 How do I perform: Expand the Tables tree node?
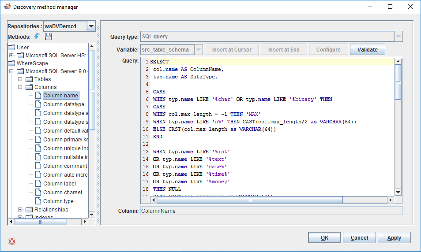tap(20, 79)
